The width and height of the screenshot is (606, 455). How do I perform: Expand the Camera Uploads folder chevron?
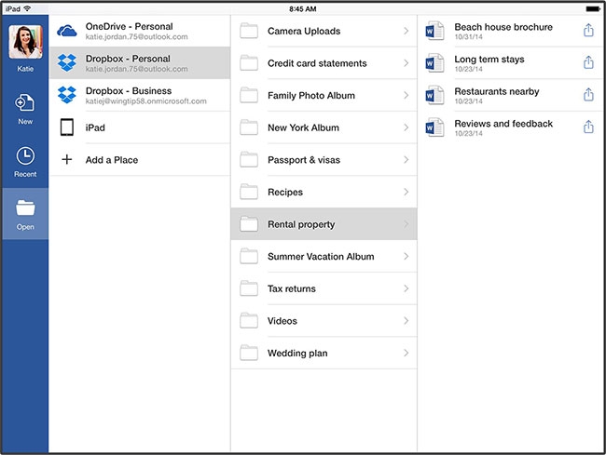406,32
